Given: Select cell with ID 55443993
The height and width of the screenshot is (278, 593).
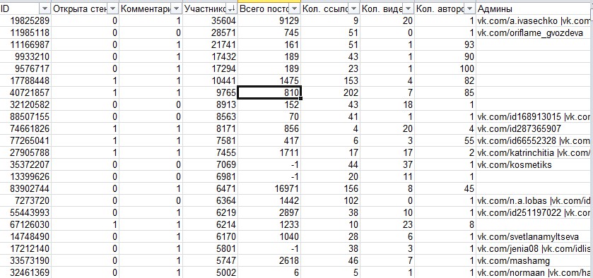Looking at the screenshot, I should (x=25, y=212).
